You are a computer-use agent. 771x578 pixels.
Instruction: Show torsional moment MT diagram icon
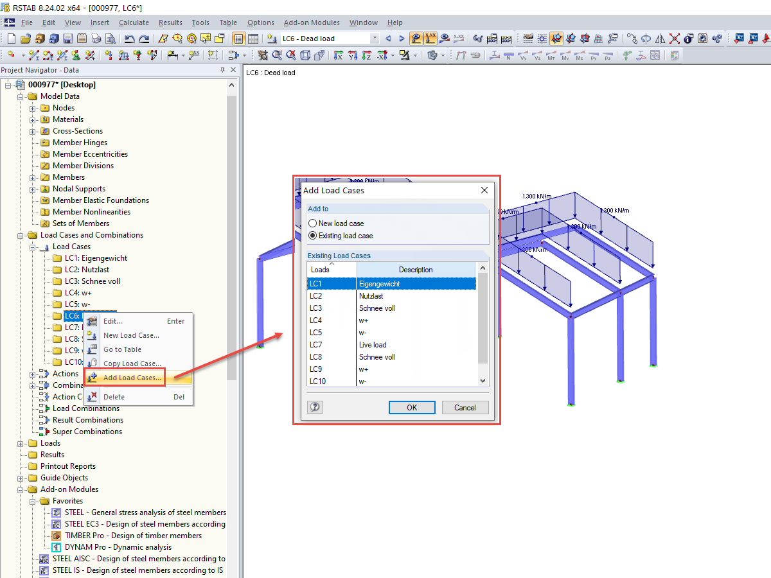(x=551, y=55)
